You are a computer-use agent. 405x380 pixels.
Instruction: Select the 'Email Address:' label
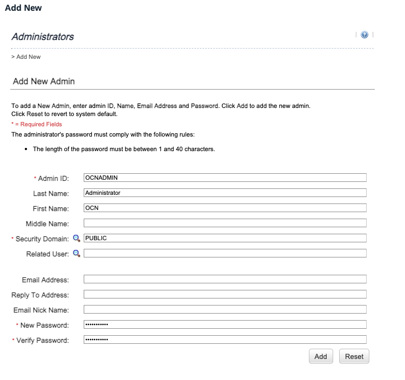click(x=45, y=280)
